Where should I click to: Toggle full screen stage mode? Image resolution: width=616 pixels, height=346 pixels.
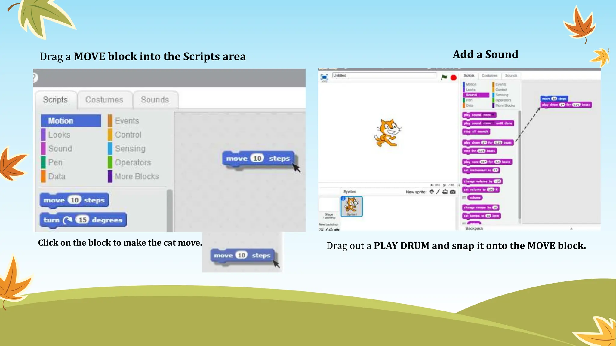[324, 77]
